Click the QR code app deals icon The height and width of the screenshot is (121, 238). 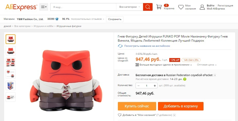click(x=137, y=65)
